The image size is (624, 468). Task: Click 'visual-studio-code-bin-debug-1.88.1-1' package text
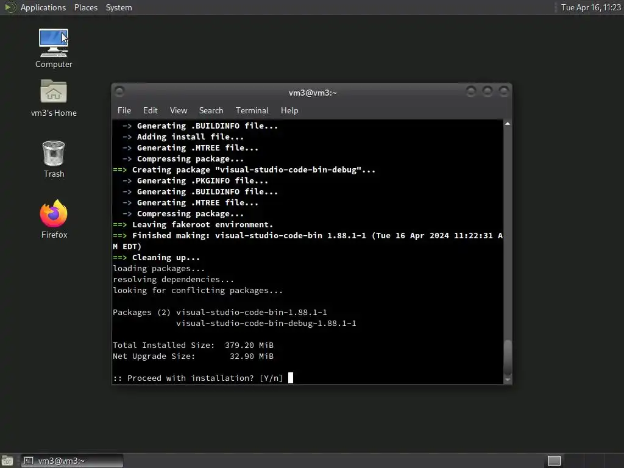(x=266, y=323)
